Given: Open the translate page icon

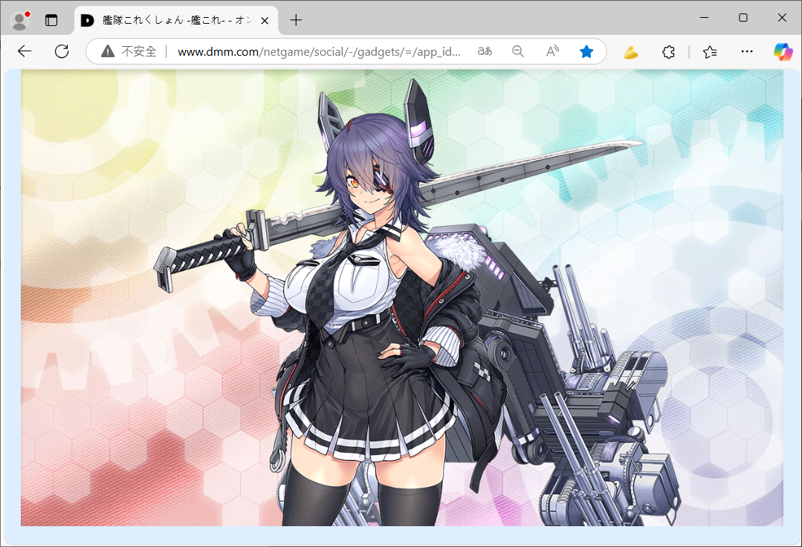Looking at the screenshot, I should 485,51.
